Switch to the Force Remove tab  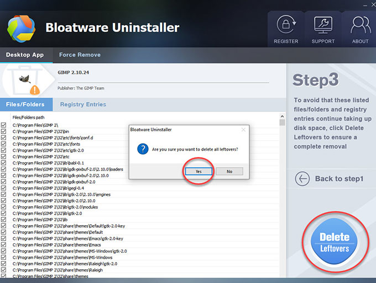pyautogui.click(x=80, y=55)
